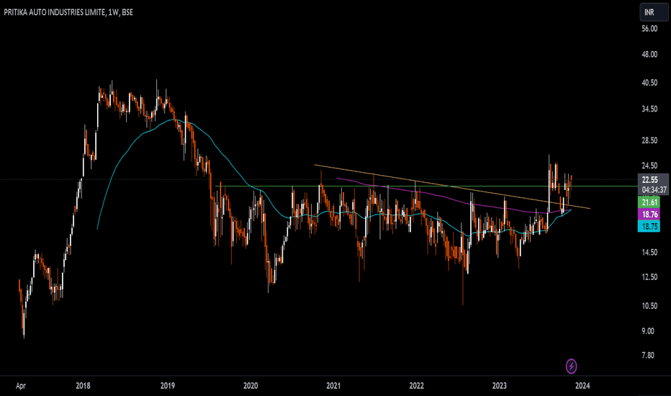The width and height of the screenshot is (671, 396).
Task: Click the 56.00 price axis label
Action: (x=649, y=29)
